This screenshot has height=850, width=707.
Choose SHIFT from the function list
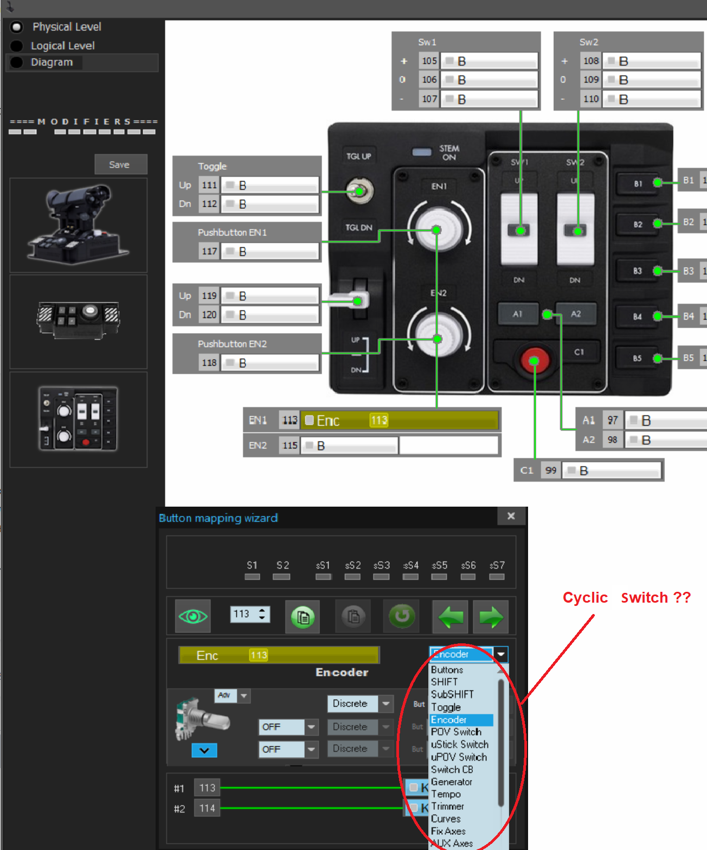tap(444, 682)
